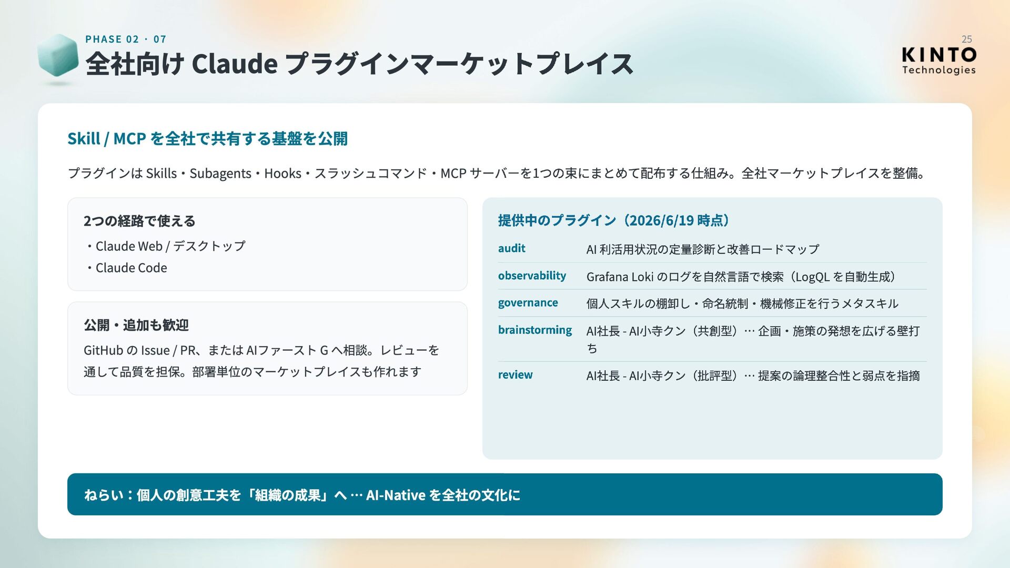
Task: Click the page number 25
Action: click(x=966, y=39)
